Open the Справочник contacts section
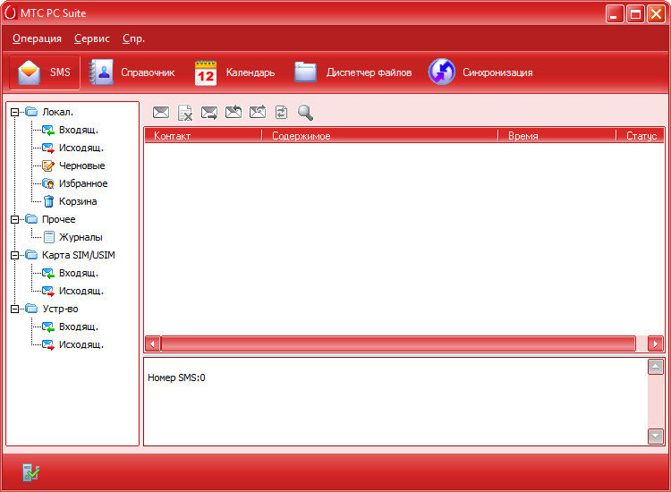 [x=132, y=72]
